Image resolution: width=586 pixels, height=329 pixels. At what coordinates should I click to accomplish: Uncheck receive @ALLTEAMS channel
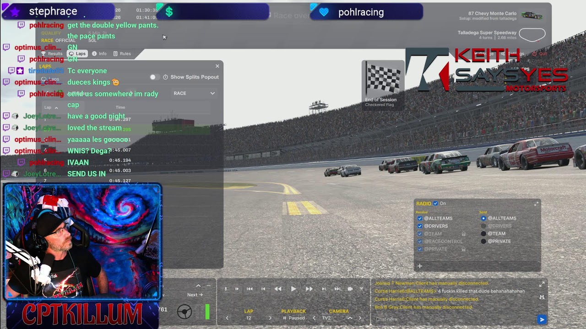pyautogui.click(x=420, y=218)
